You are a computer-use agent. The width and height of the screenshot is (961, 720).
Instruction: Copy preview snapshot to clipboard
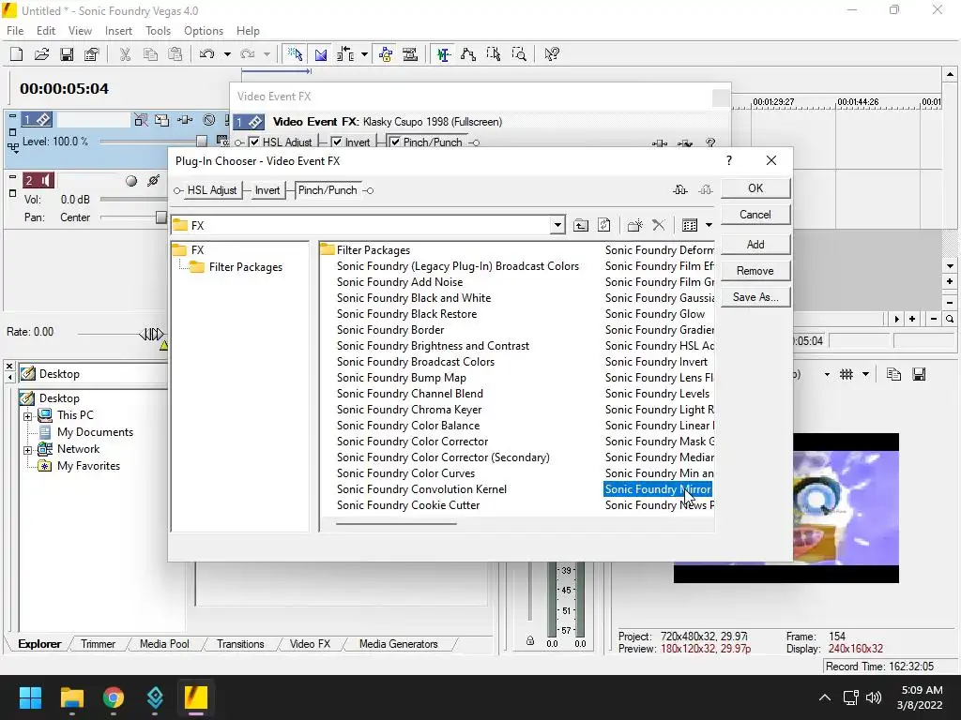893,374
